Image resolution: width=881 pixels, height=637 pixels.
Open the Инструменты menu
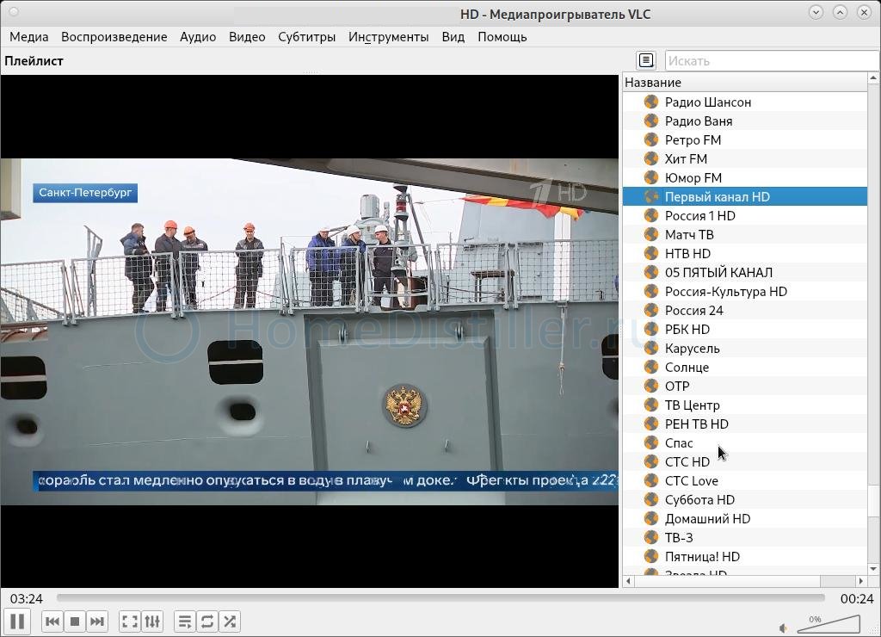pos(388,37)
